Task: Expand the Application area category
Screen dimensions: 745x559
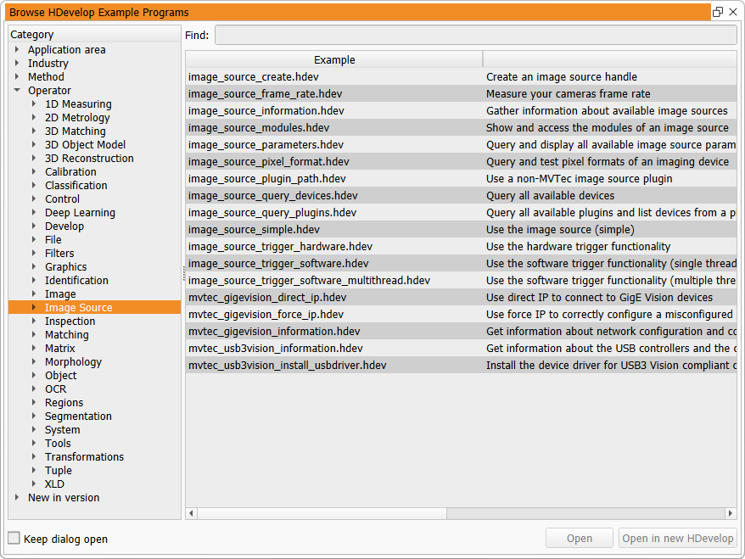Action: (x=16, y=50)
